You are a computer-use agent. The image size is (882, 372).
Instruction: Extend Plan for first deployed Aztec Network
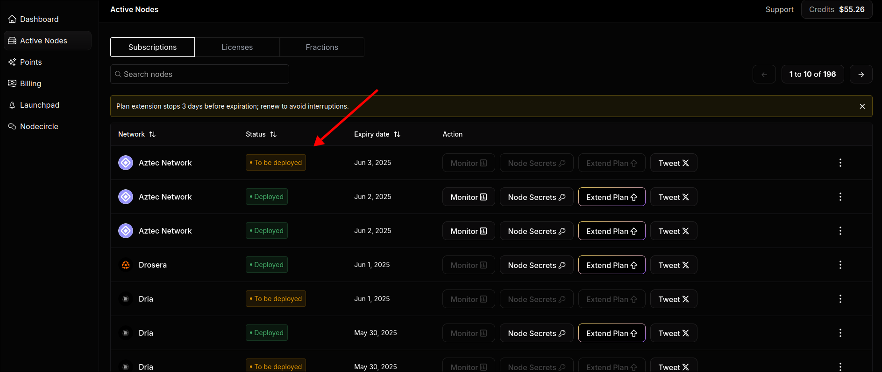click(x=612, y=197)
